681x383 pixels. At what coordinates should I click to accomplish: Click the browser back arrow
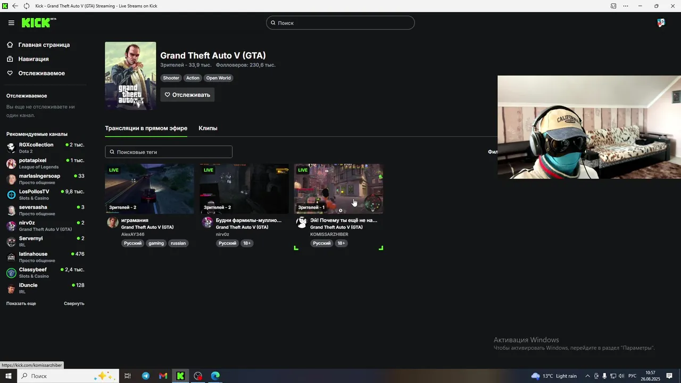tap(15, 6)
